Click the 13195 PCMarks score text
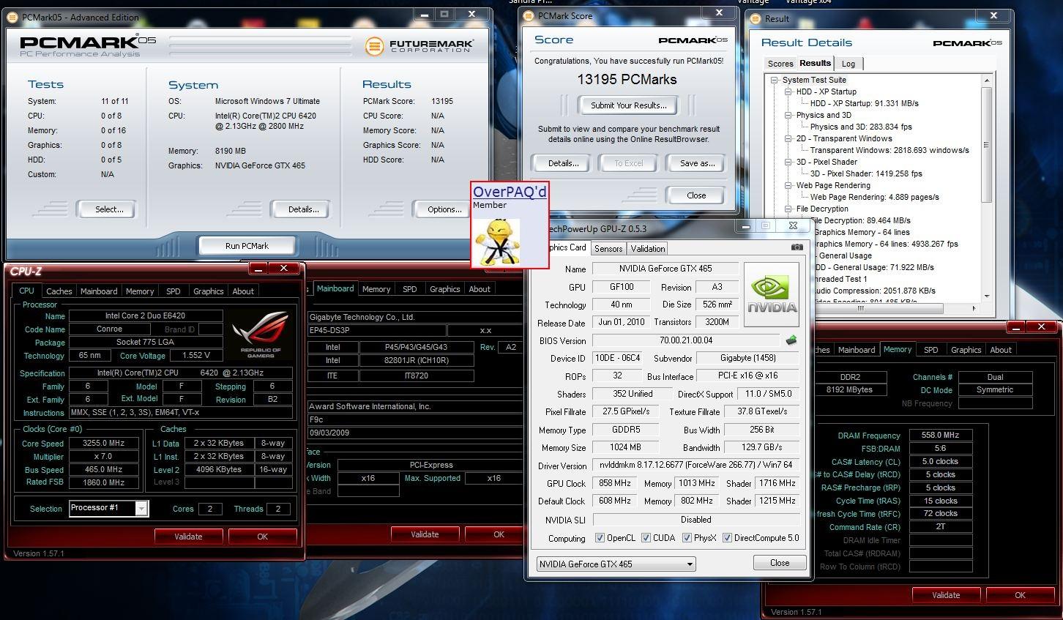This screenshot has width=1063, height=620. (x=627, y=79)
